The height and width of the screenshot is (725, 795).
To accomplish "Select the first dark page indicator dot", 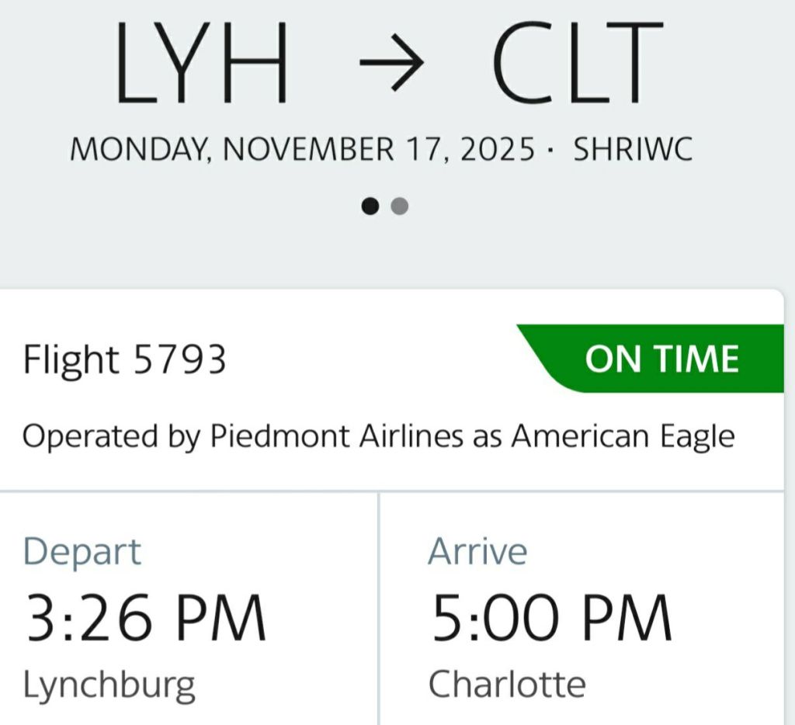I will pyautogui.click(x=371, y=206).
